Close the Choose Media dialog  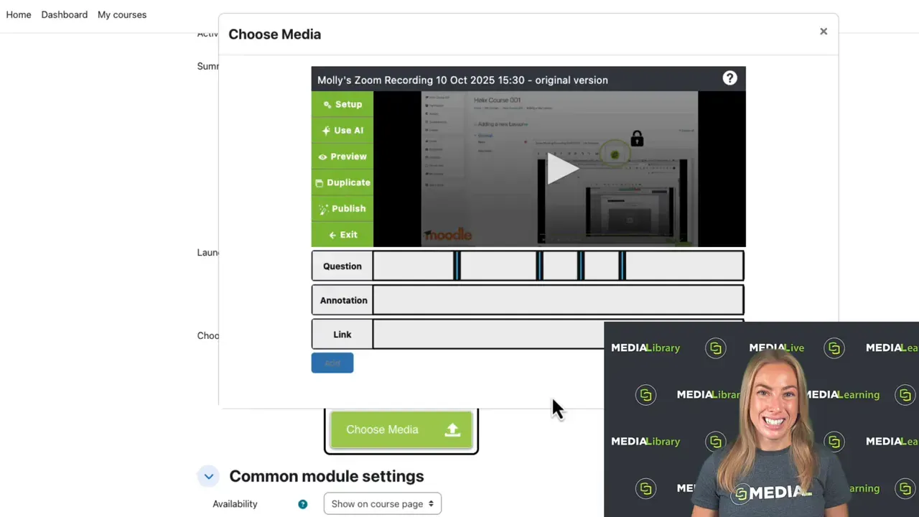click(824, 32)
